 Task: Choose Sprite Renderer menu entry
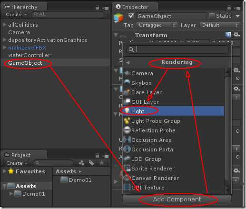point(174,169)
